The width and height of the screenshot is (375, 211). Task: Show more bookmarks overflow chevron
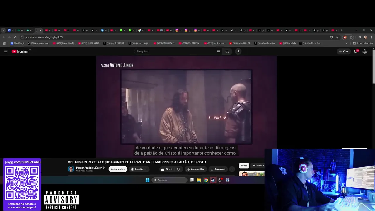[347, 43]
